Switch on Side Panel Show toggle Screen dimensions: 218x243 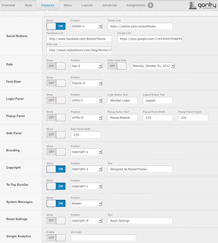pyautogui.click(x=56, y=135)
